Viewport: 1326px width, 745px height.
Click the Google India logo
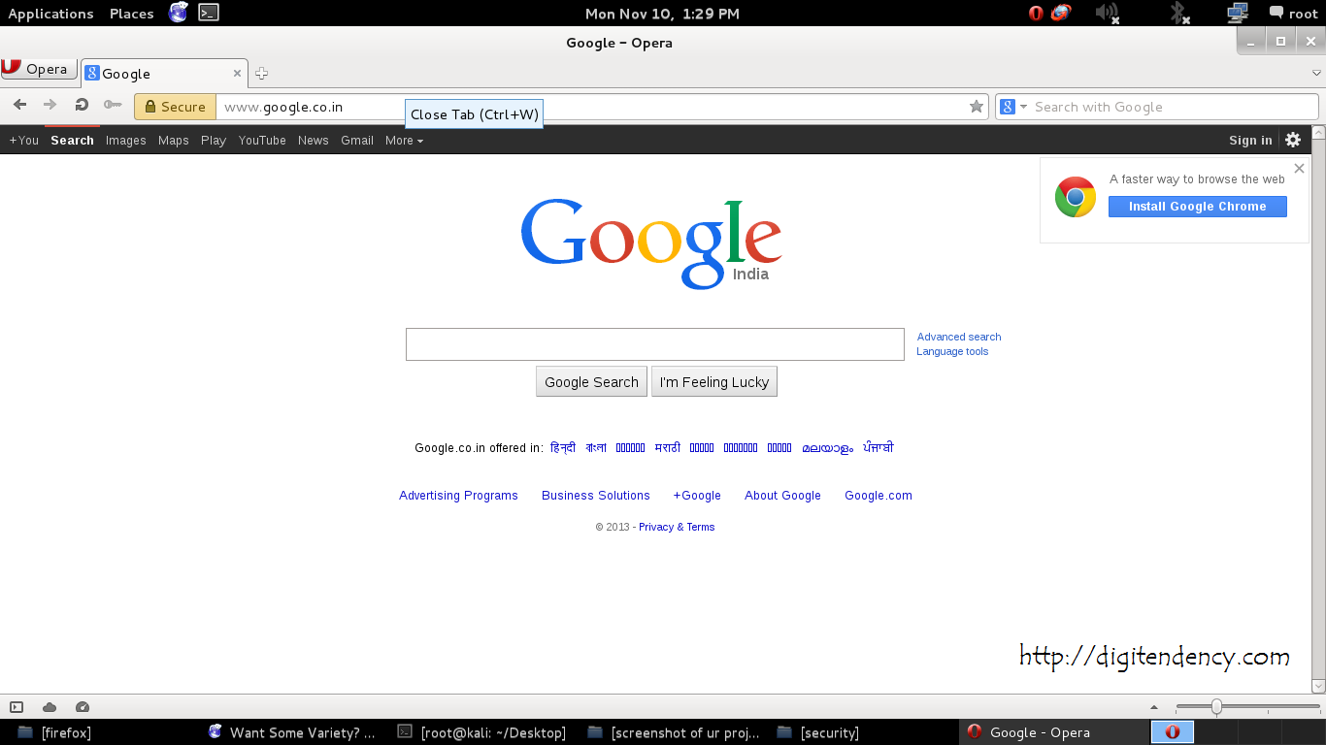pyautogui.click(x=651, y=243)
